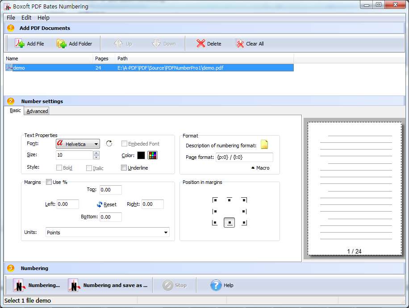The image size is (409, 308).
Task: Click the Add File toolbar icon
Action: pos(20,44)
